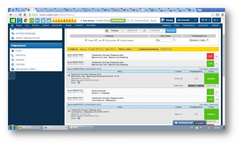Open the calendar period picker icon
Viewport: 240px width, 145px height.
point(107,31)
